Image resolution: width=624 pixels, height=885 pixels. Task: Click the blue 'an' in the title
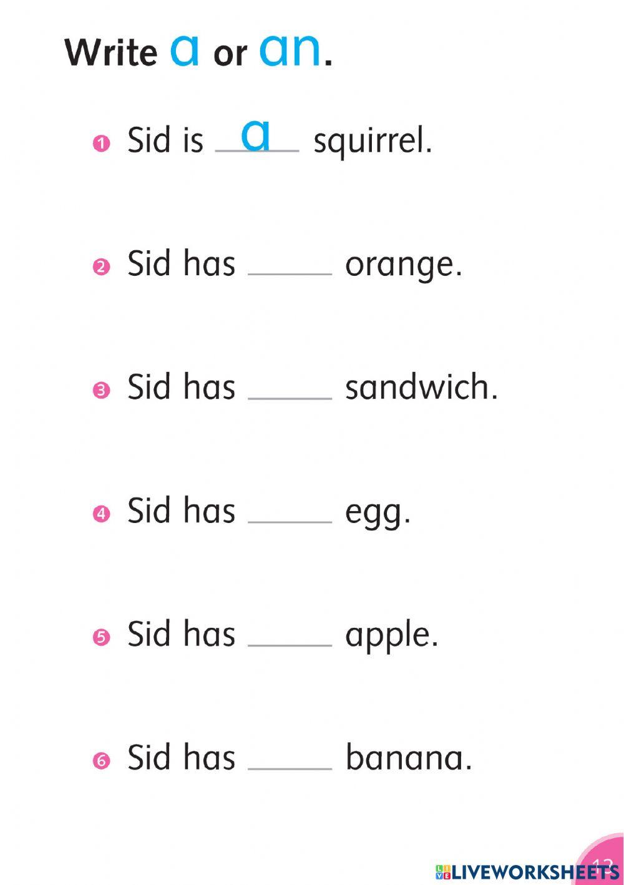coord(290,50)
